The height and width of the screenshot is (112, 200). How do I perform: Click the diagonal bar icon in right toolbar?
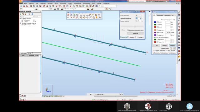179,21
